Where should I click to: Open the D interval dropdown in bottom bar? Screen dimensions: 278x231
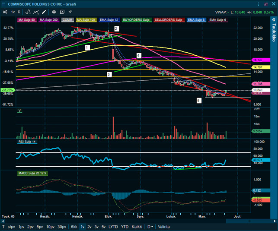click(150, 226)
